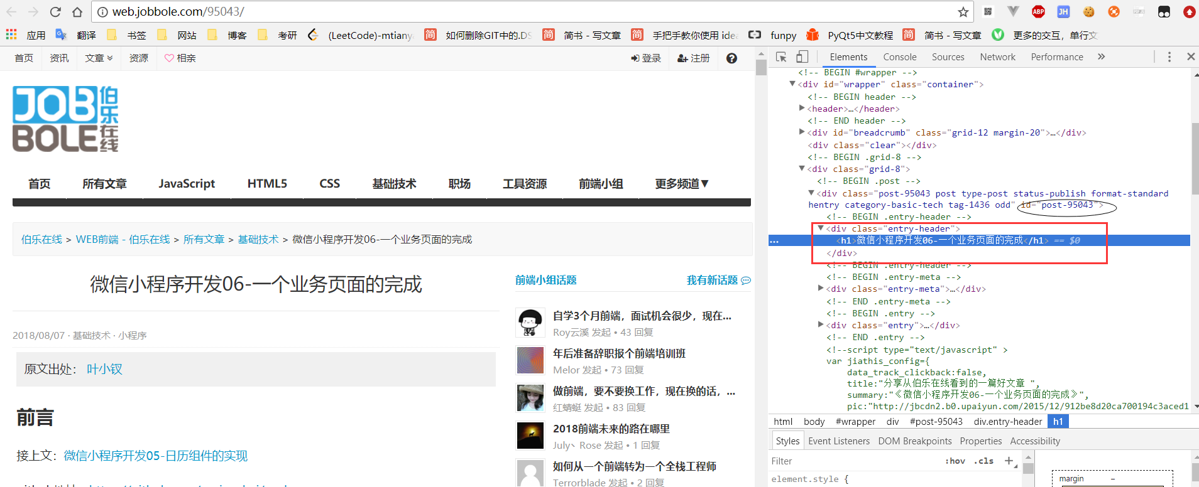Open 叶小钗 author link
This screenshot has width=1199, height=487.
click(104, 369)
